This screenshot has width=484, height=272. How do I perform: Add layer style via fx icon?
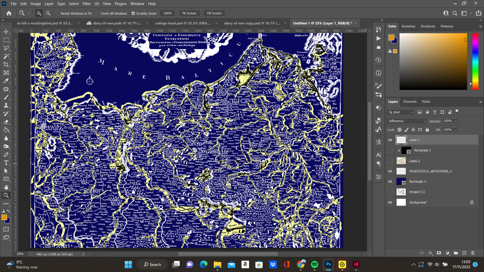430,253
